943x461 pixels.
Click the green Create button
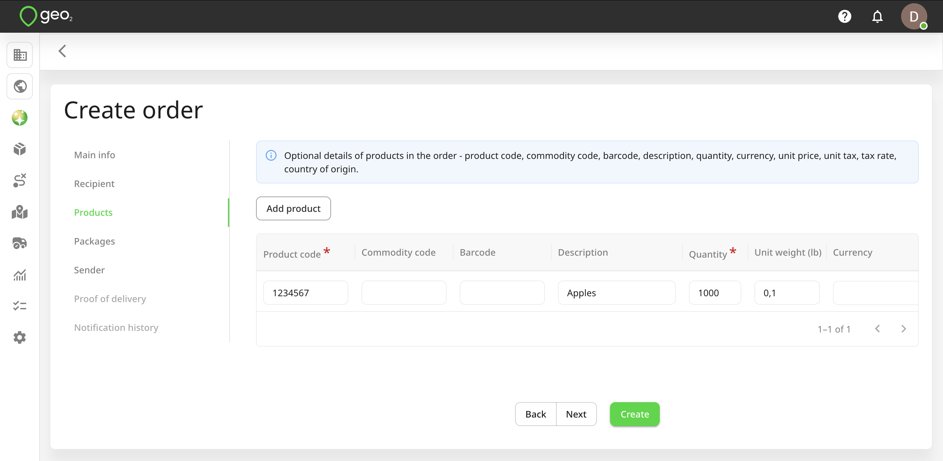coord(635,414)
